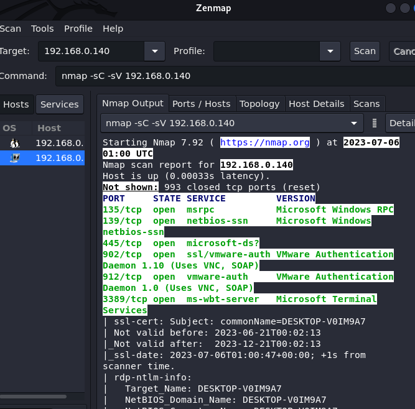Click the Profile combo box field
The width and height of the screenshot is (415, 409).
(x=266, y=51)
